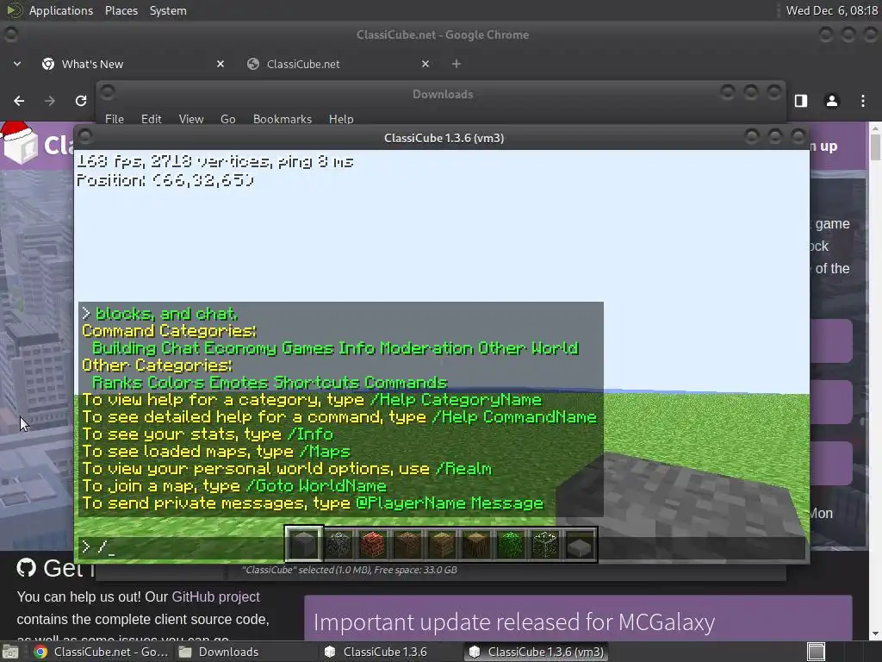
Task: Open the File menu in Downloads window
Action: pos(115,119)
